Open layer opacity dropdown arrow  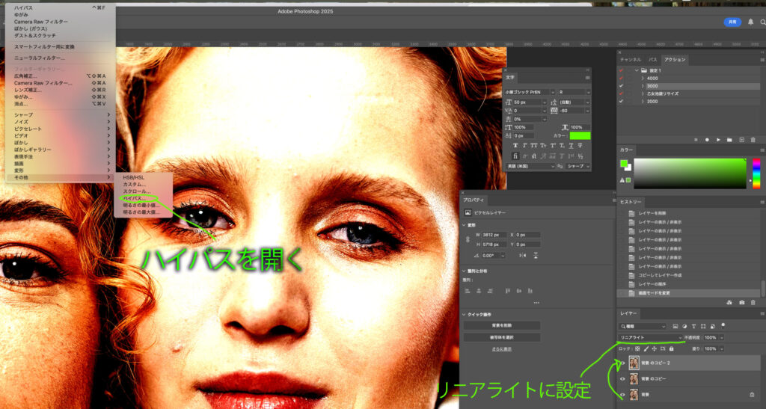[722, 338]
